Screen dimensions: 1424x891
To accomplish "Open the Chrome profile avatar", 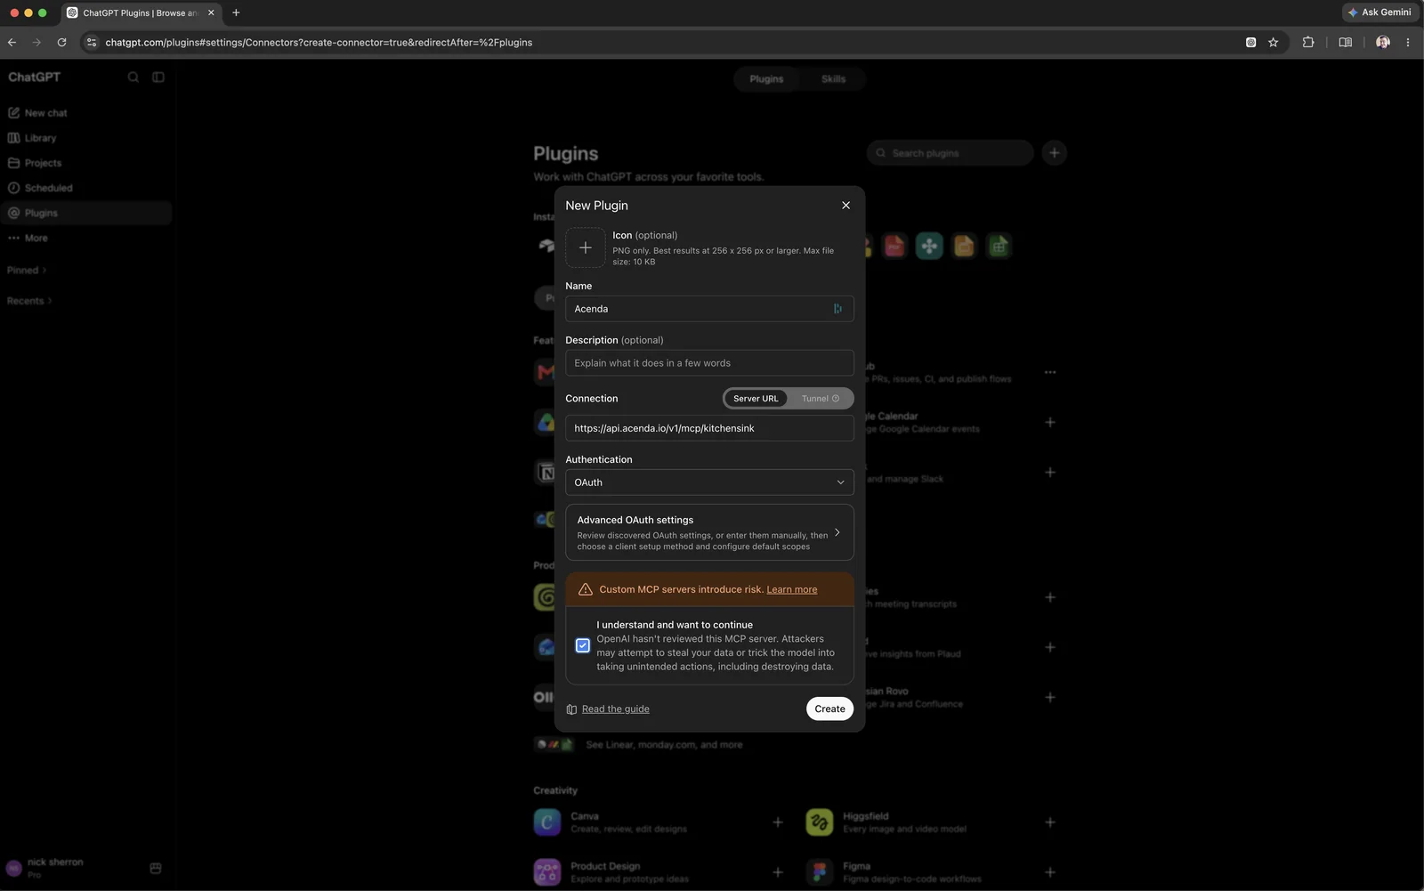I will [1383, 42].
